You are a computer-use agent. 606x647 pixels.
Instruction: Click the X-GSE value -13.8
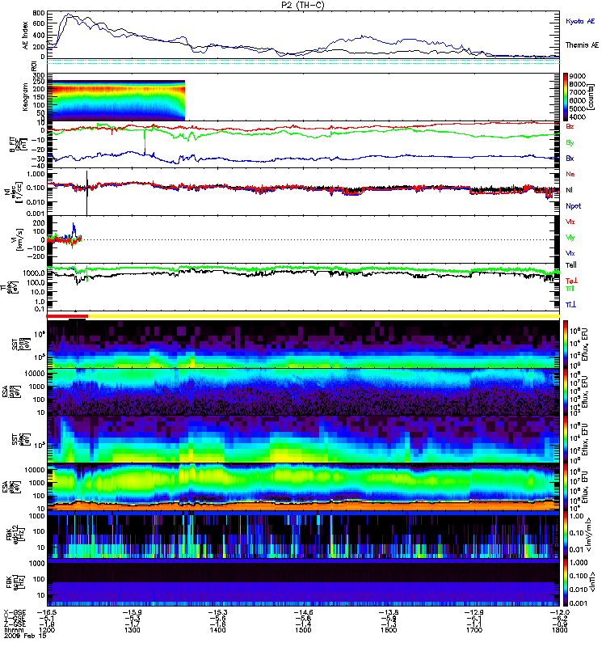[389, 612]
